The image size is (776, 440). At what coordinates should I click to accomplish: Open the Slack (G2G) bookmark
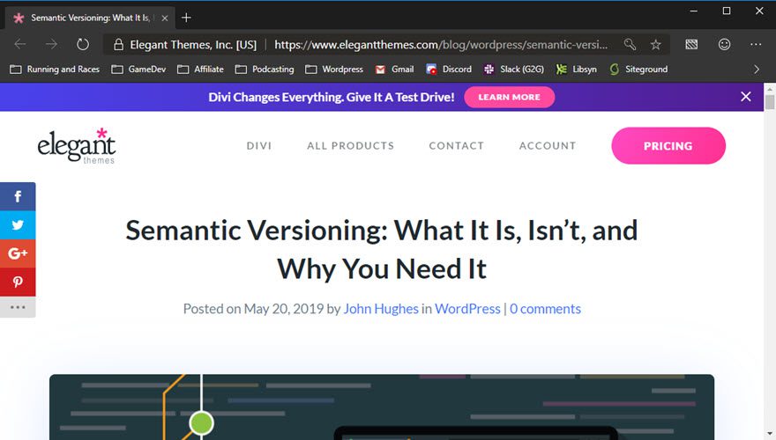pos(514,70)
